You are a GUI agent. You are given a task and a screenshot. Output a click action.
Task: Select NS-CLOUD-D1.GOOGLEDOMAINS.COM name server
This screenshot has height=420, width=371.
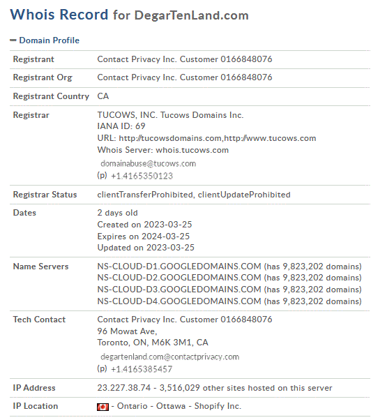pos(179,267)
